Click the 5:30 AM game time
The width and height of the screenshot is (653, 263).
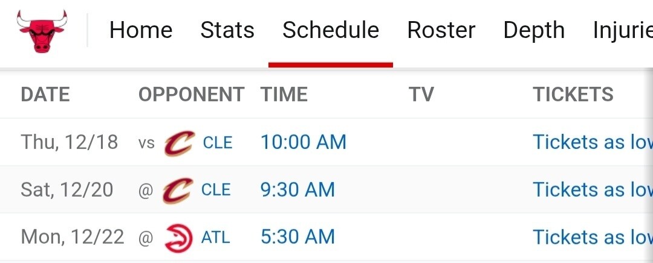297,236
